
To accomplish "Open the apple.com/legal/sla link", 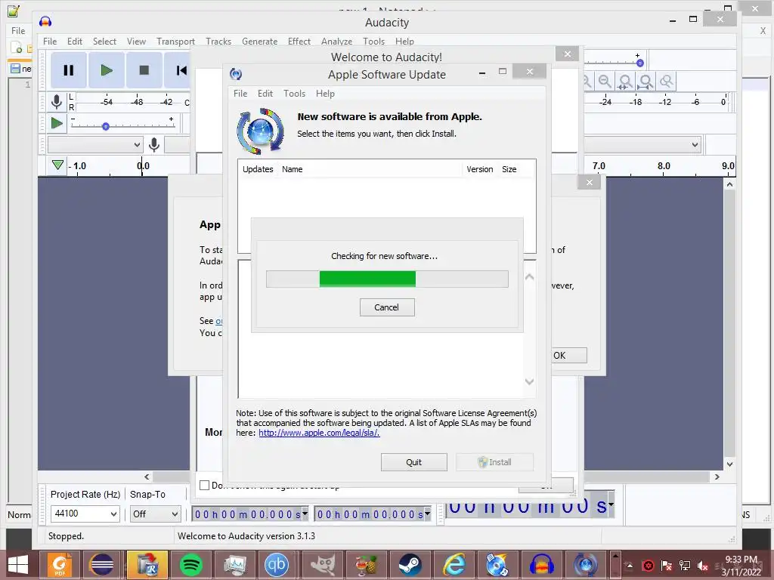I will [x=319, y=433].
